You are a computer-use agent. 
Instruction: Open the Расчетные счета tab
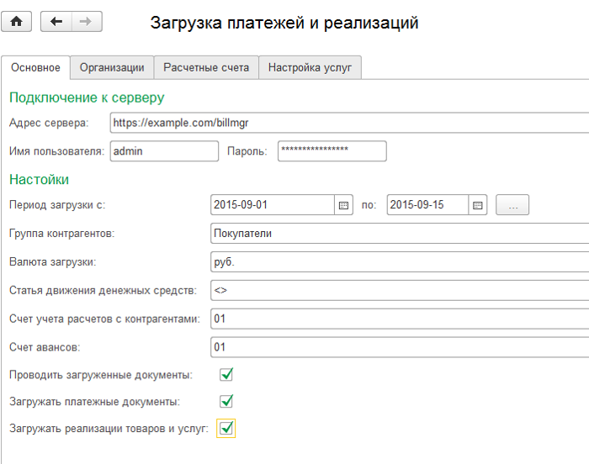(206, 68)
